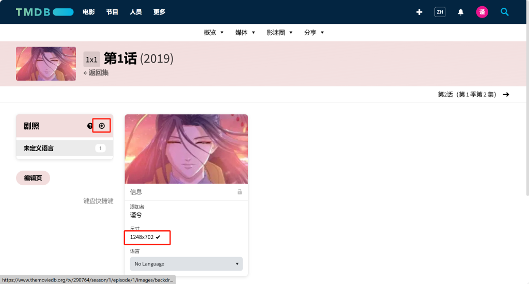Expand the 分享 dropdown menu
The width and height of the screenshot is (529, 284).
coord(314,33)
